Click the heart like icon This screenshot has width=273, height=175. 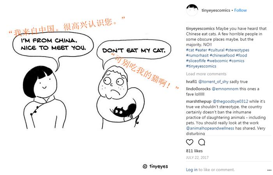[x=190, y=142]
